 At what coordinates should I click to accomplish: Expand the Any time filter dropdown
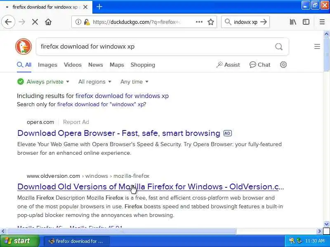134,82
